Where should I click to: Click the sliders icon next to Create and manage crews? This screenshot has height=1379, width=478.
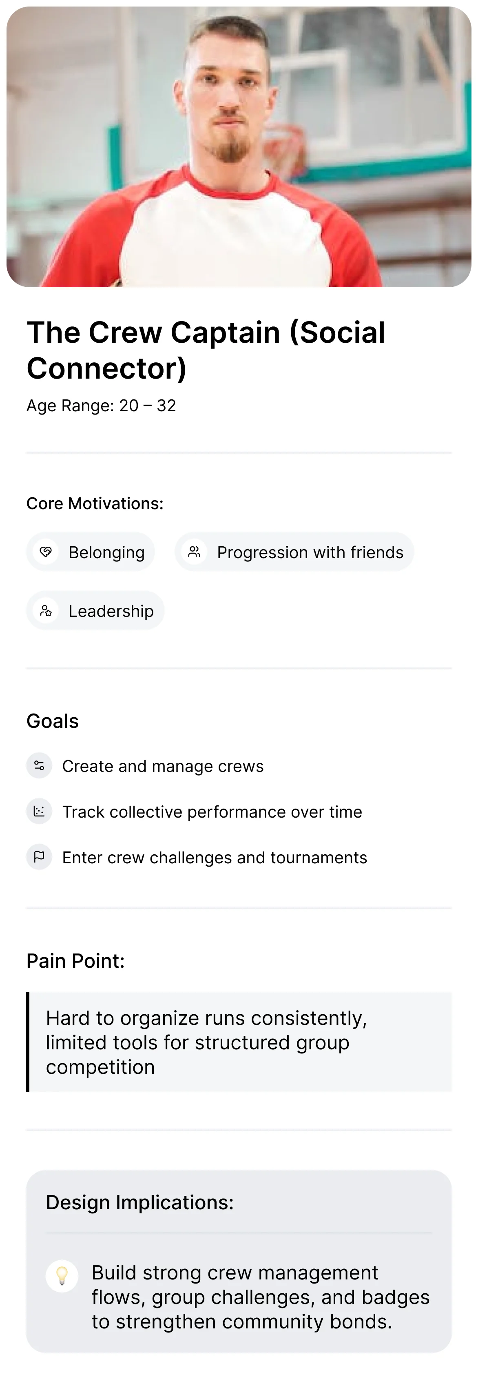39,765
